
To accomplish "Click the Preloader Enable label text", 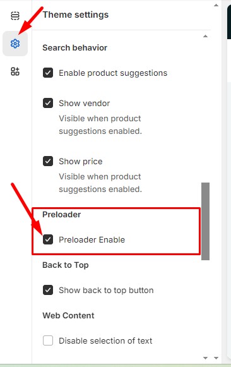I will [92, 239].
